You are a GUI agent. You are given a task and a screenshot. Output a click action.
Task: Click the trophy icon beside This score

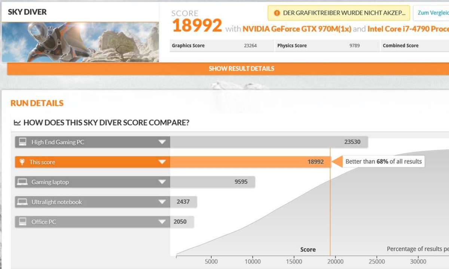[x=22, y=162]
